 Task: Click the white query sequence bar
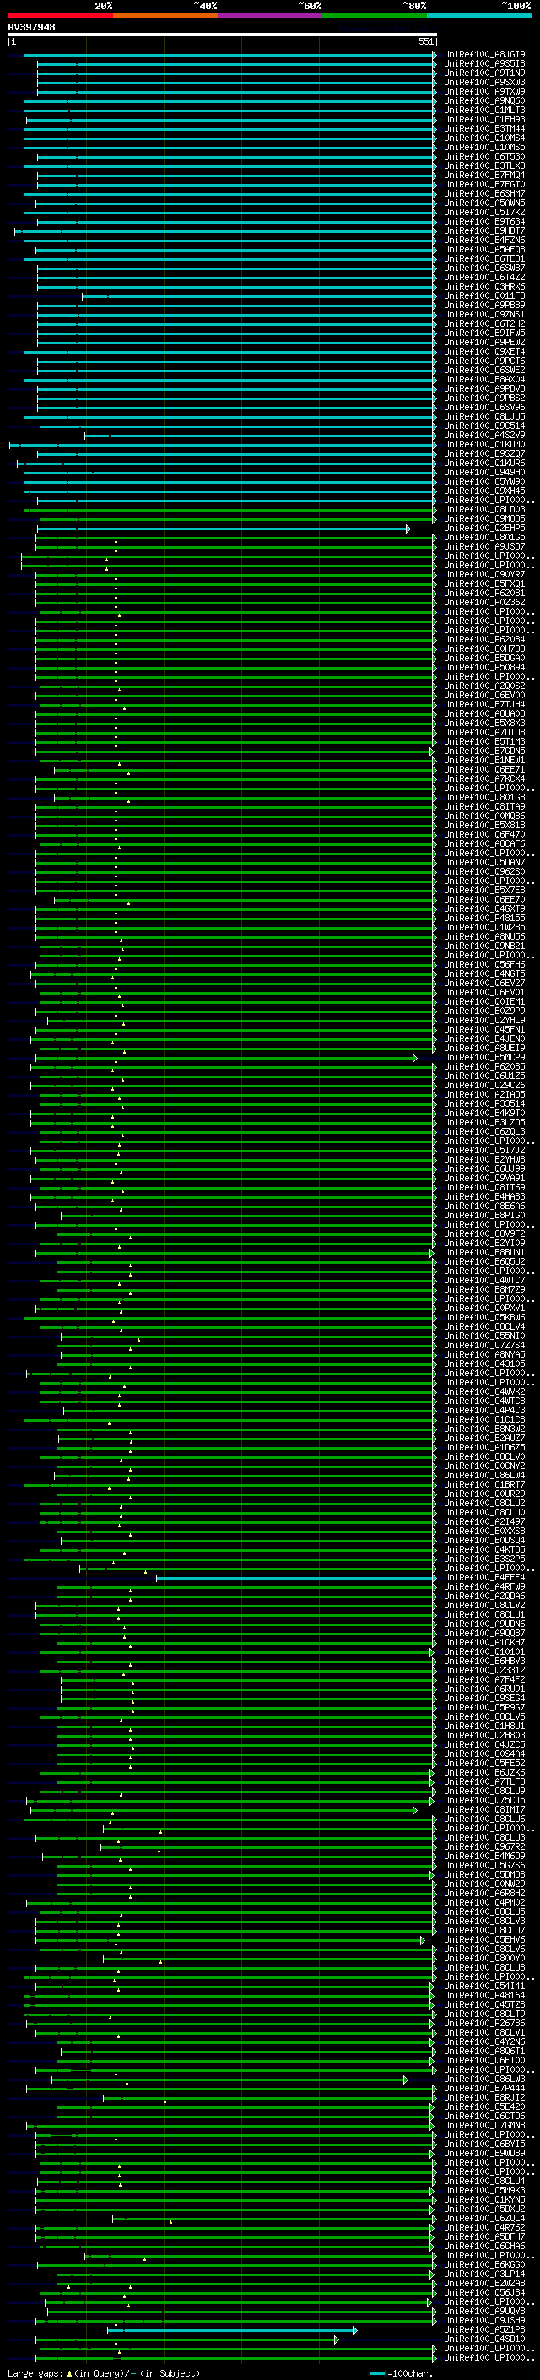222,34
